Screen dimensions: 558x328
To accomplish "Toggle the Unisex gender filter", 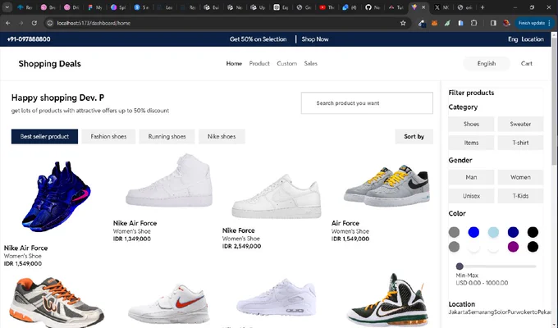I will pos(471,196).
